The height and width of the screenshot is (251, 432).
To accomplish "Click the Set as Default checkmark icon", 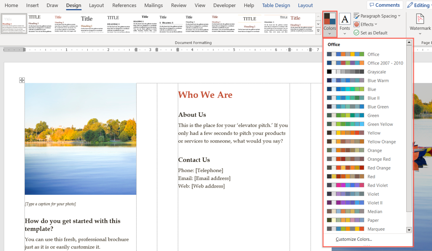I will coord(356,33).
